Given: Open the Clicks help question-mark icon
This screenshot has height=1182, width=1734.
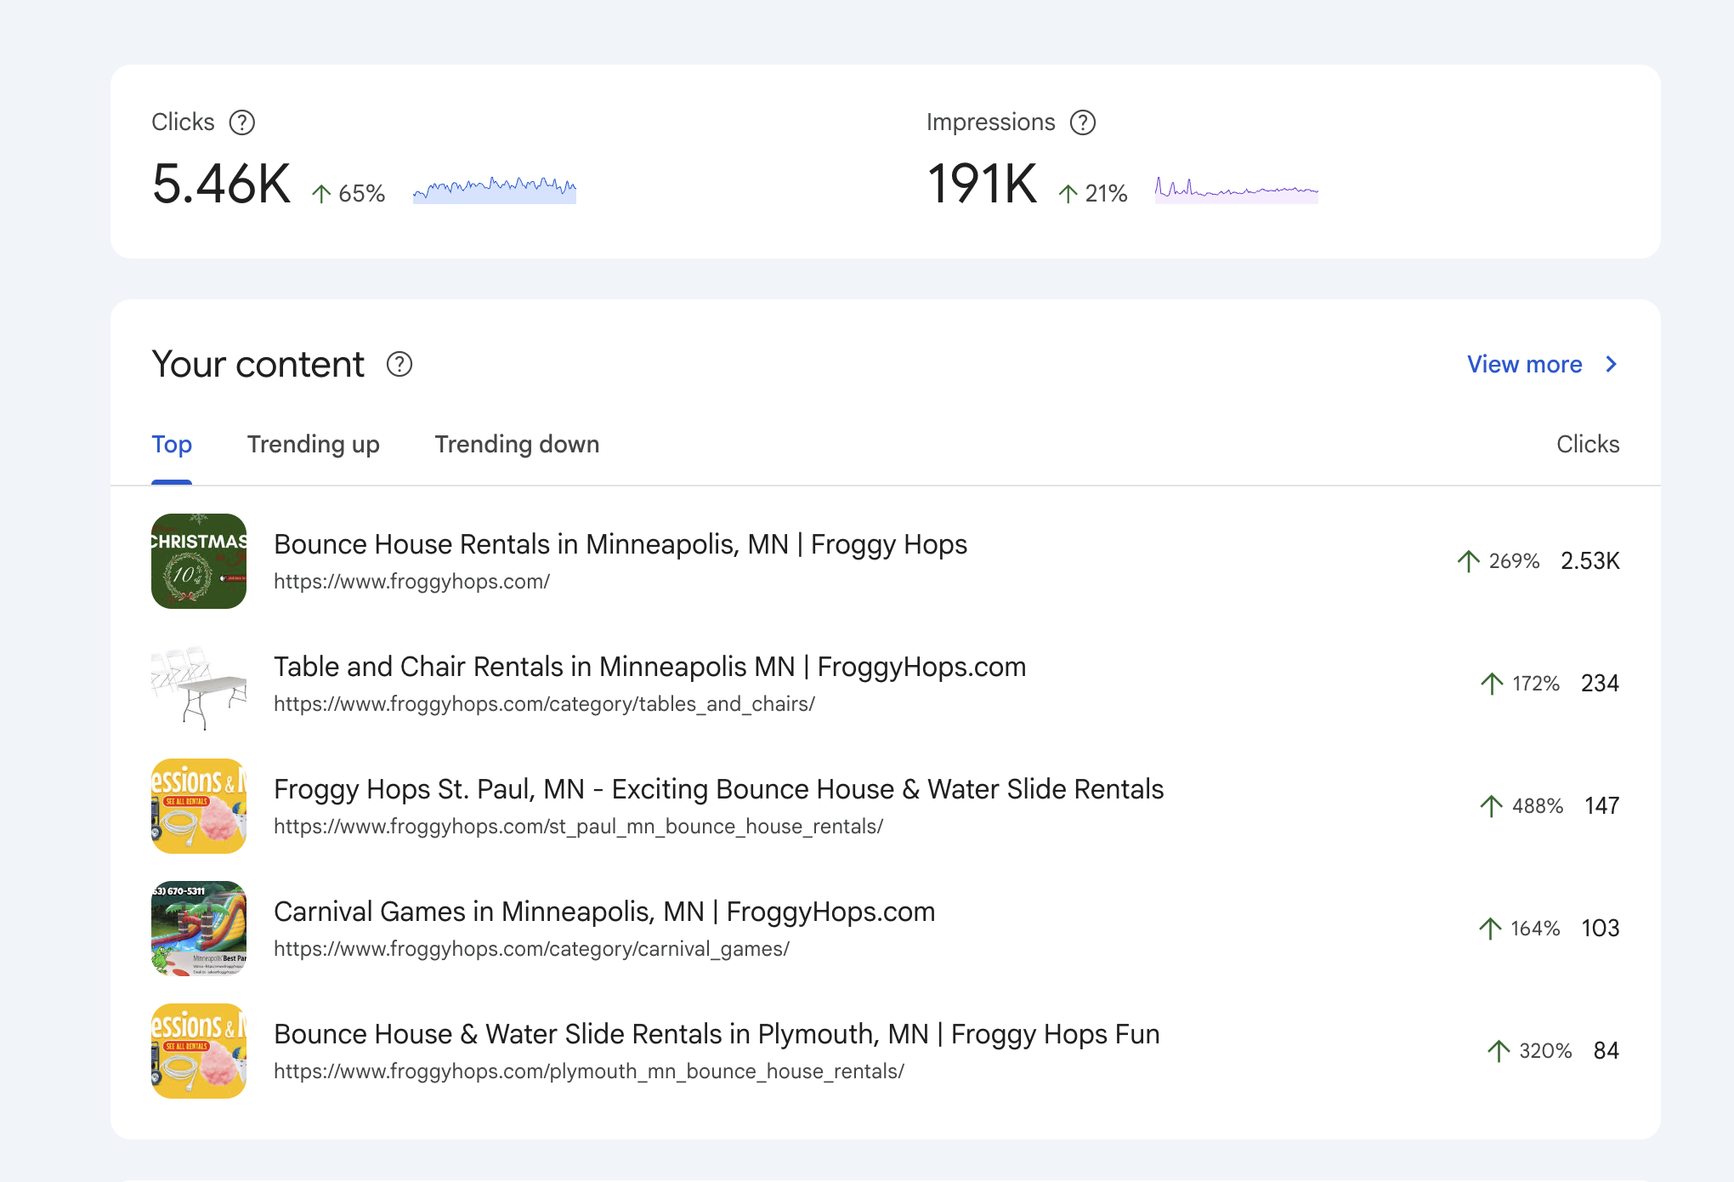Looking at the screenshot, I should [242, 122].
